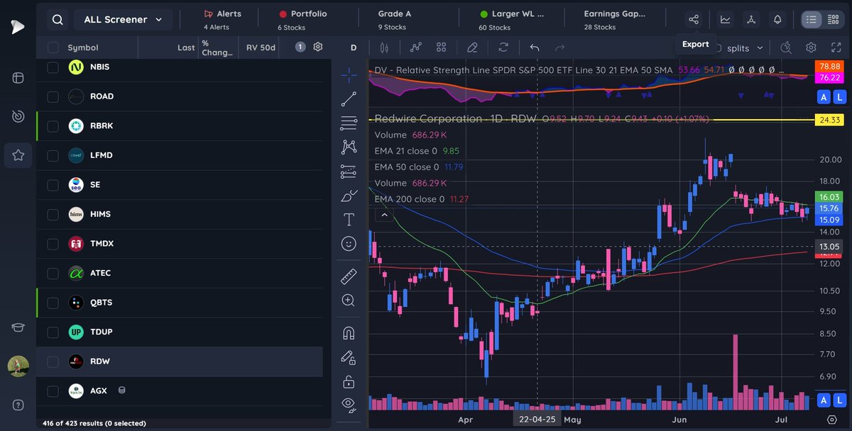Check the QBTS row checkbox

[x=53, y=303]
